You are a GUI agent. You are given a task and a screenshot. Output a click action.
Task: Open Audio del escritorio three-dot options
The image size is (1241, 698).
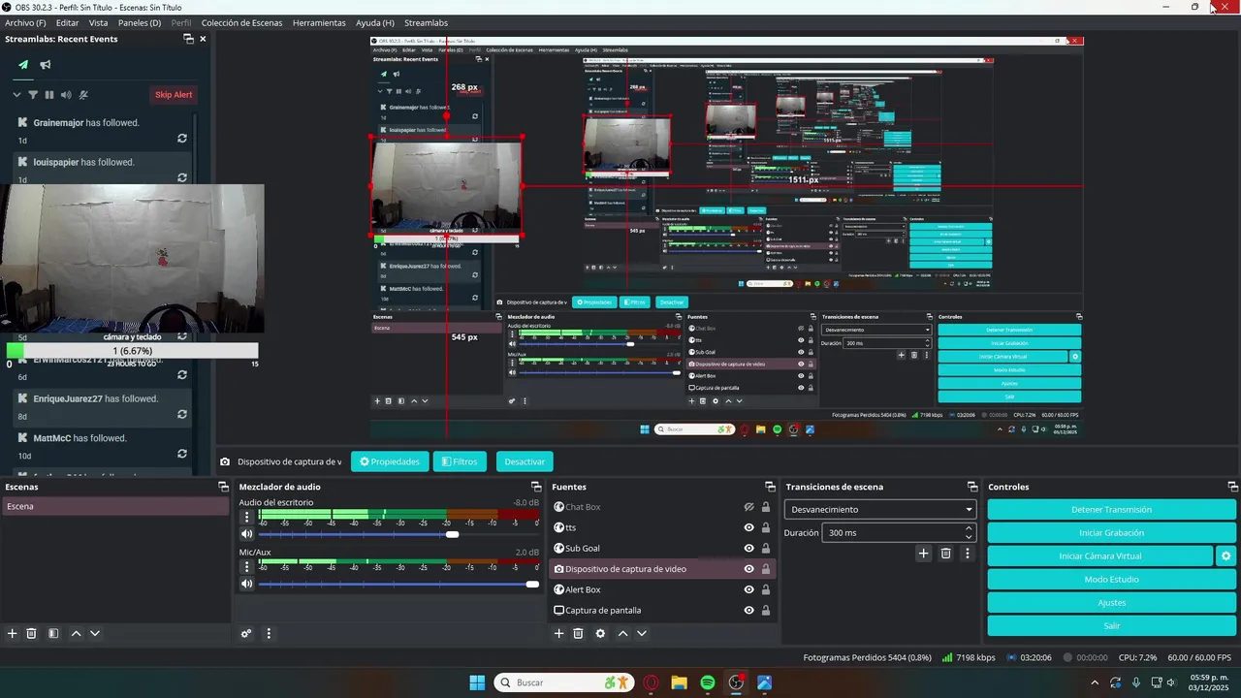point(246,517)
